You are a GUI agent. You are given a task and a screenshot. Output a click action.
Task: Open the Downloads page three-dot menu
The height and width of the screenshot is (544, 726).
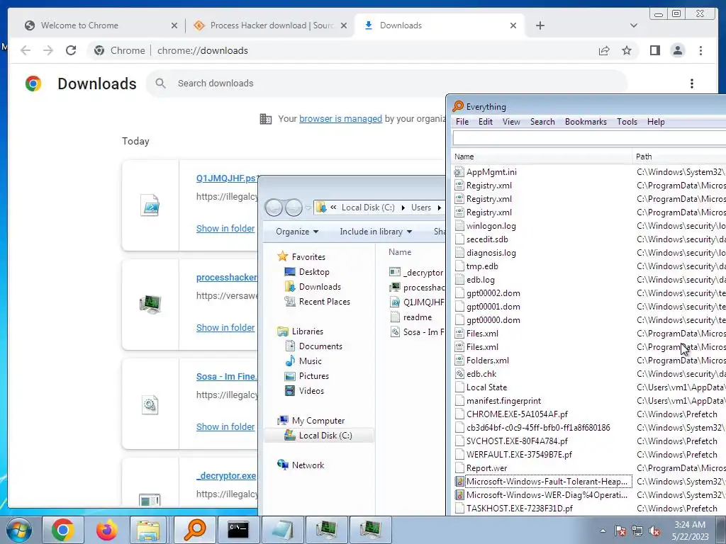tap(692, 84)
